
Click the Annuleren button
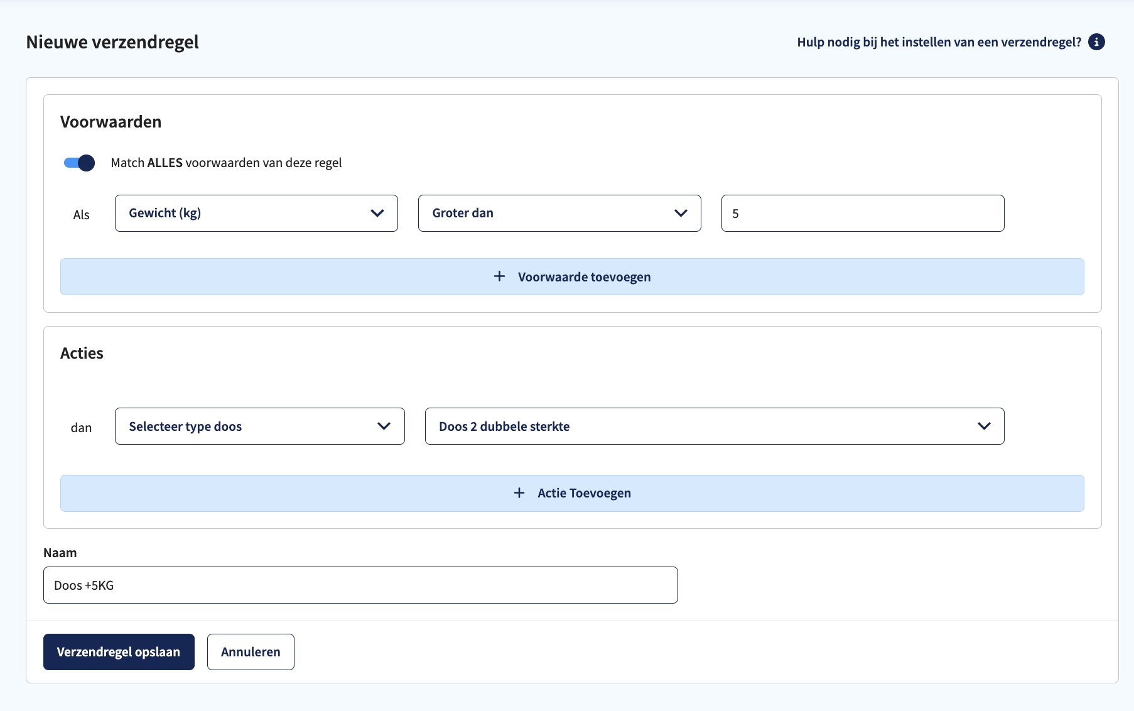[x=251, y=651]
